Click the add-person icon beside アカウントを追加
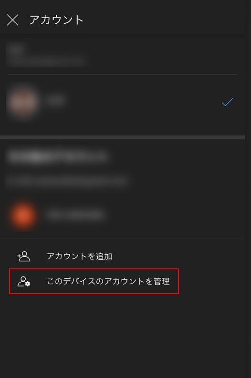The image size is (251, 378). (24, 256)
